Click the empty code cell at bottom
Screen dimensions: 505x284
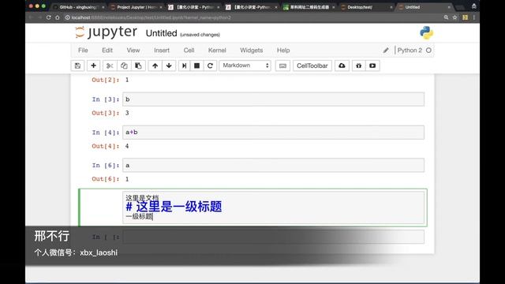[x=274, y=237]
